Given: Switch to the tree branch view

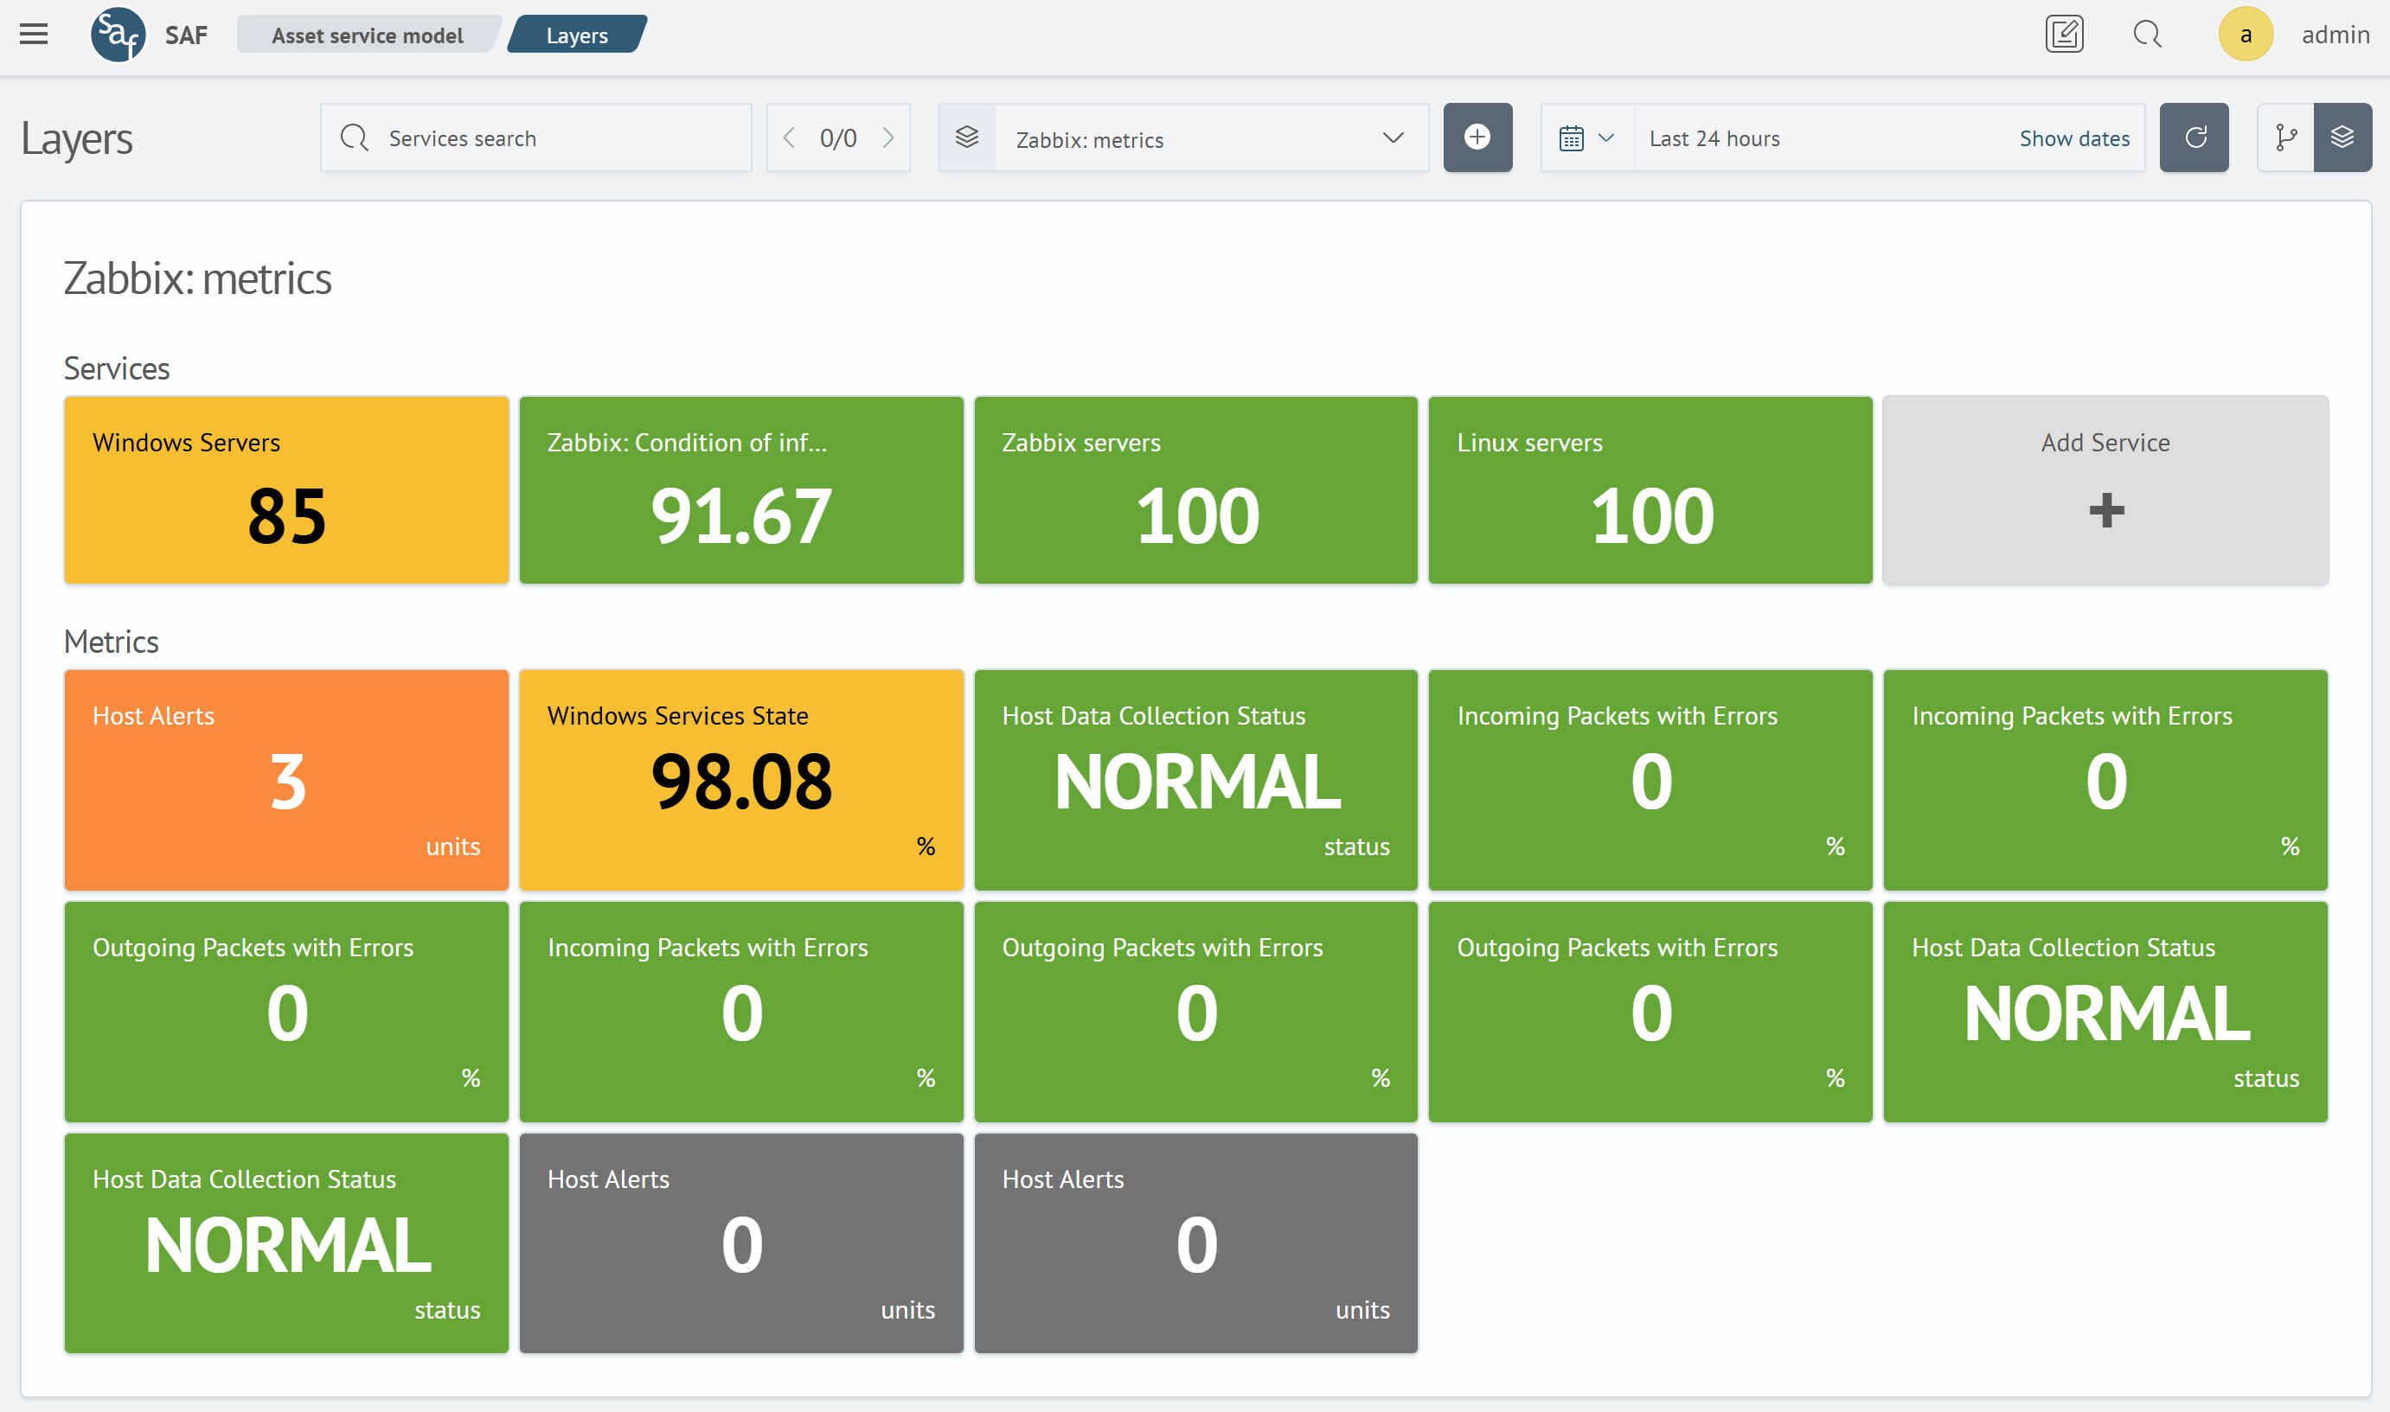Looking at the screenshot, I should click(x=2285, y=138).
